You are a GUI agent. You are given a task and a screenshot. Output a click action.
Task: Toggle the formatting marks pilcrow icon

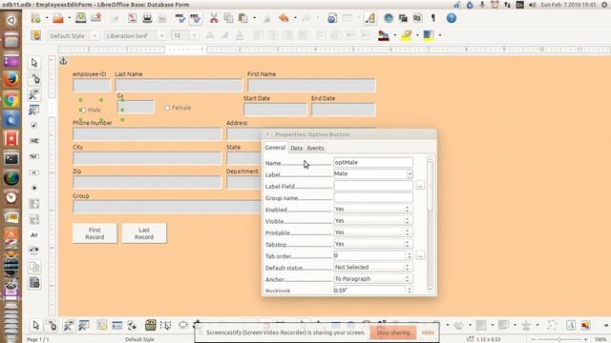(x=432, y=18)
